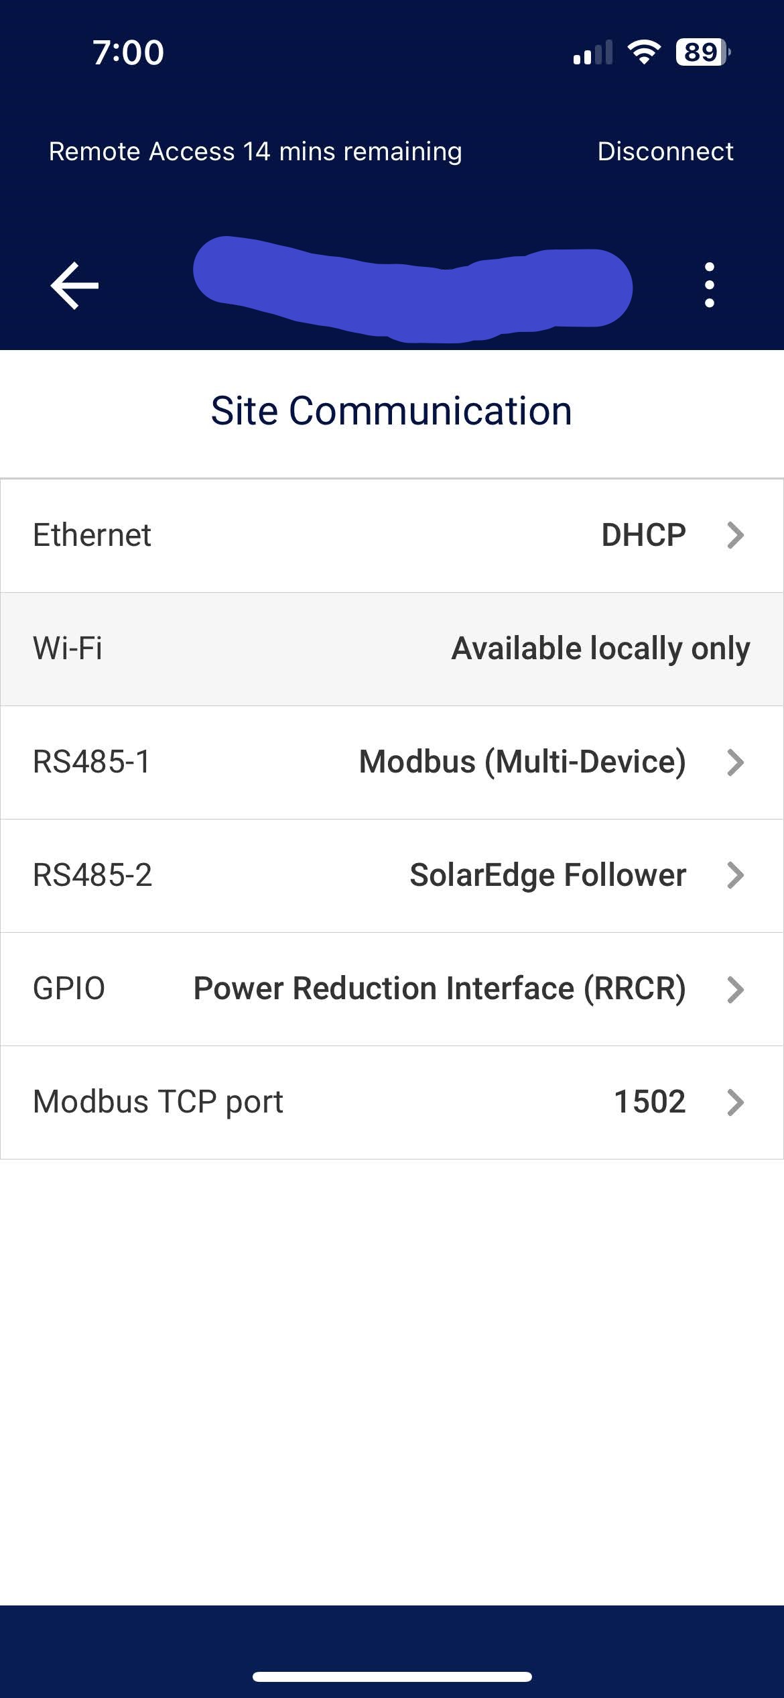The image size is (784, 1698).
Task: Tap the home indicator bar
Action: coord(392,1677)
